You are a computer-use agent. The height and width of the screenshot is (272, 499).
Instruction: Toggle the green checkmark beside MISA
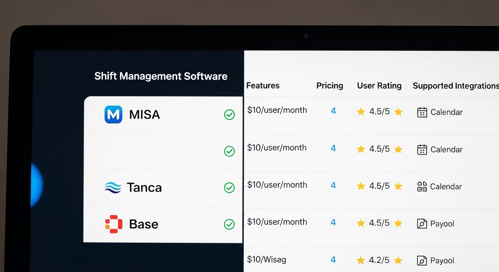click(x=229, y=115)
